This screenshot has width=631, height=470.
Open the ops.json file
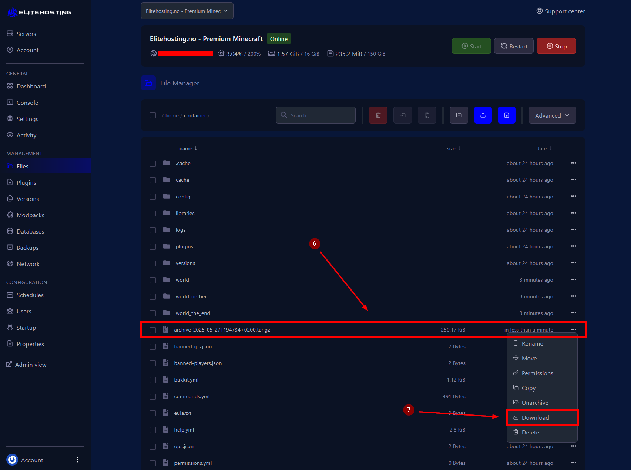184,446
